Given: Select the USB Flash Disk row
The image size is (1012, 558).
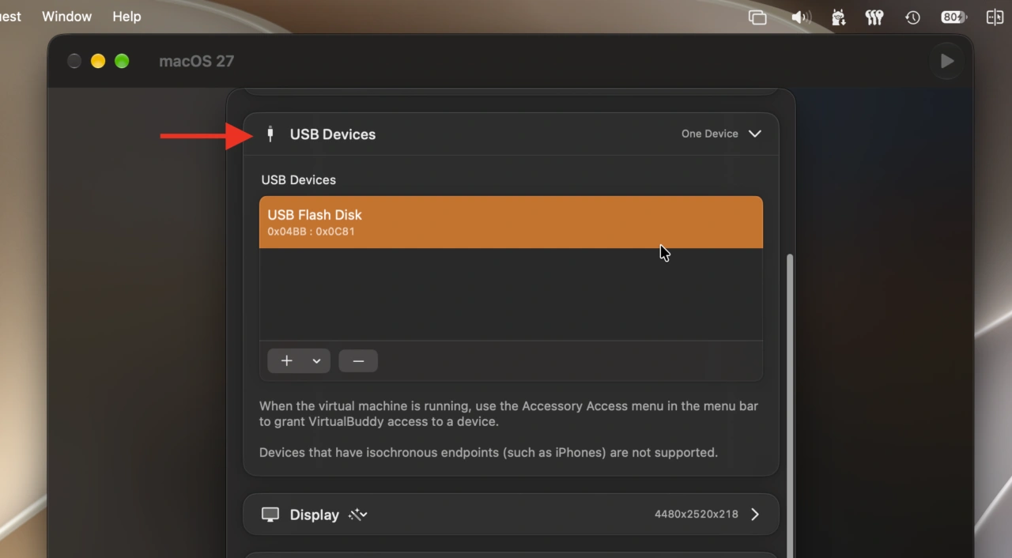Looking at the screenshot, I should coord(511,222).
